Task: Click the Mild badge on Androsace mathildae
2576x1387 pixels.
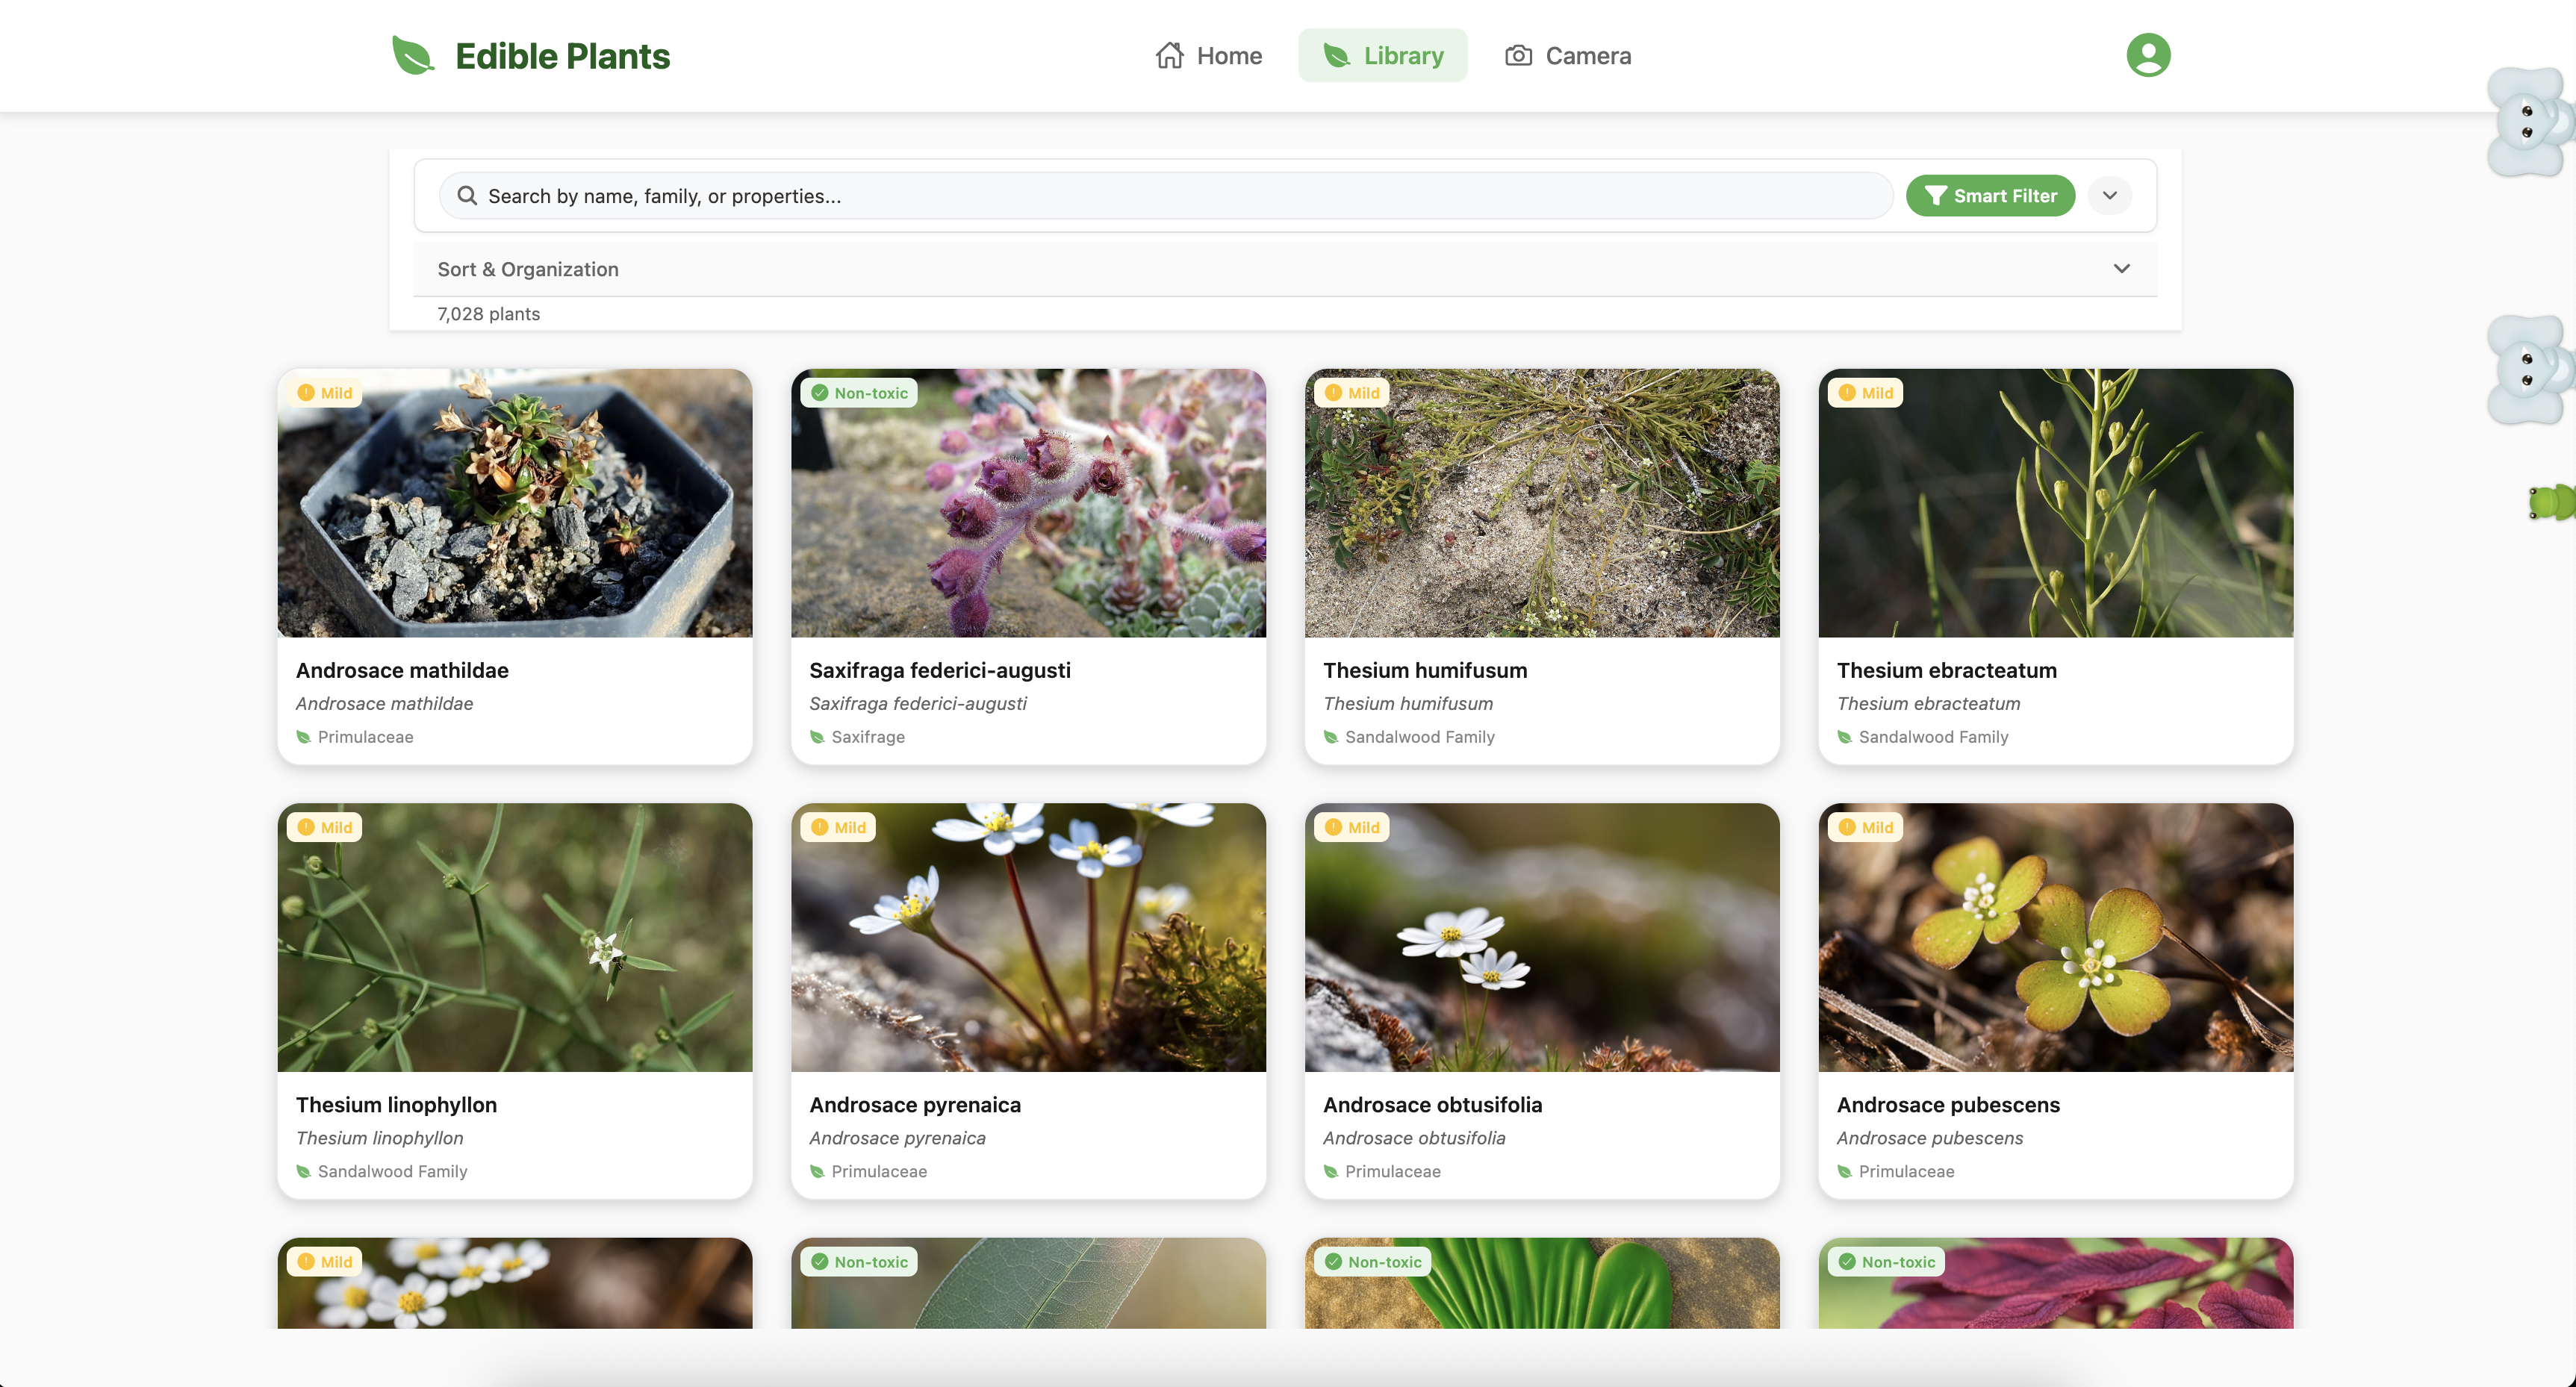Action: (x=325, y=393)
